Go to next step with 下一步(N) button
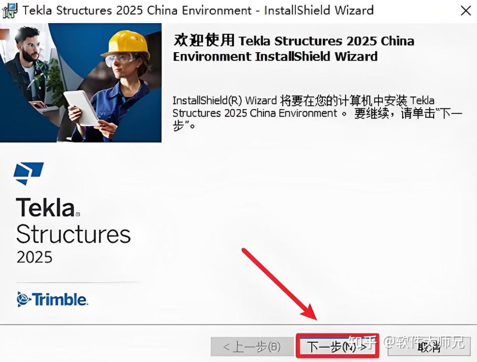Viewport: 477px width, 362px height. [x=337, y=346]
